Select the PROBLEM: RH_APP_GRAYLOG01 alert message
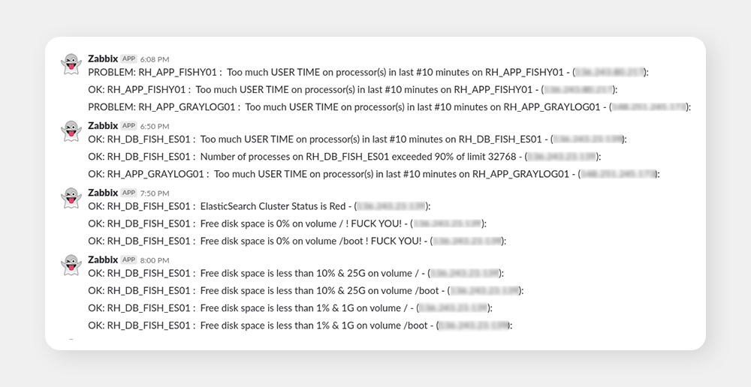Viewport: 751px width, 387px height. [x=389, y=107]
